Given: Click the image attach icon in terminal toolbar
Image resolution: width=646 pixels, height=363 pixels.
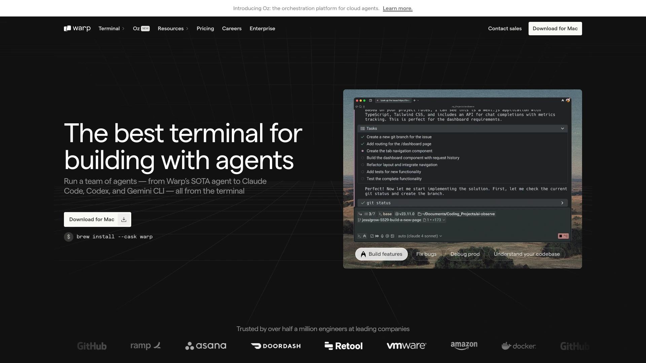Looking at the screenshot, I should (x=392, y=236).
